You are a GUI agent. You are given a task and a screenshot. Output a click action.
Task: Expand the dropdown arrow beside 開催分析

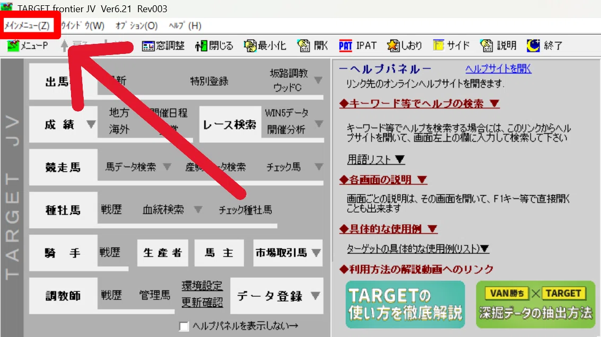click(319, 124)
